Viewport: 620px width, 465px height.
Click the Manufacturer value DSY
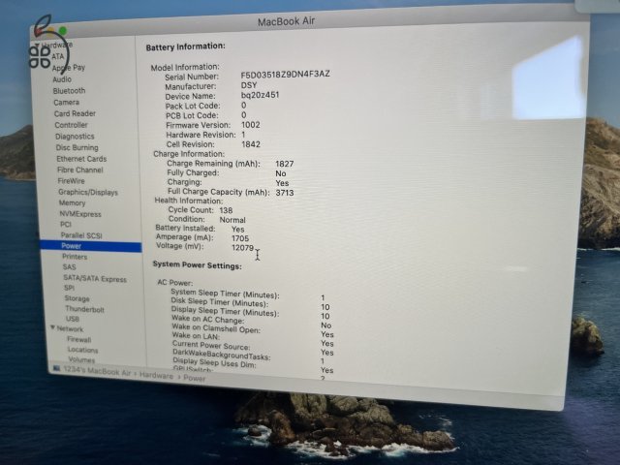point(249,85)
